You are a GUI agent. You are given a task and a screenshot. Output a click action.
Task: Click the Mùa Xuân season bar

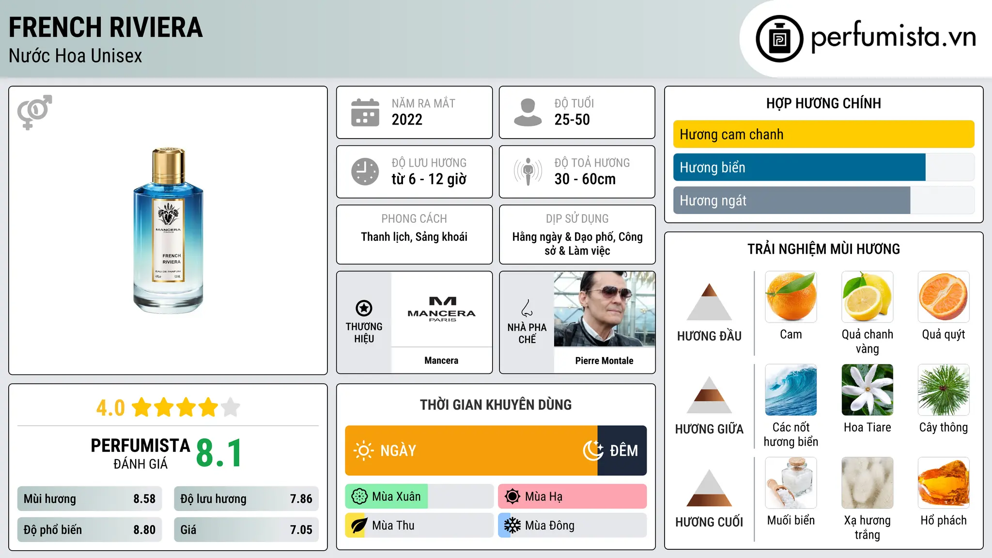[x=419, y=496]
